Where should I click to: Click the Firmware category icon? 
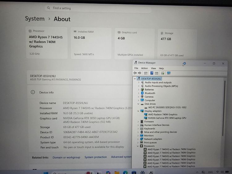[x=142, y=121]
